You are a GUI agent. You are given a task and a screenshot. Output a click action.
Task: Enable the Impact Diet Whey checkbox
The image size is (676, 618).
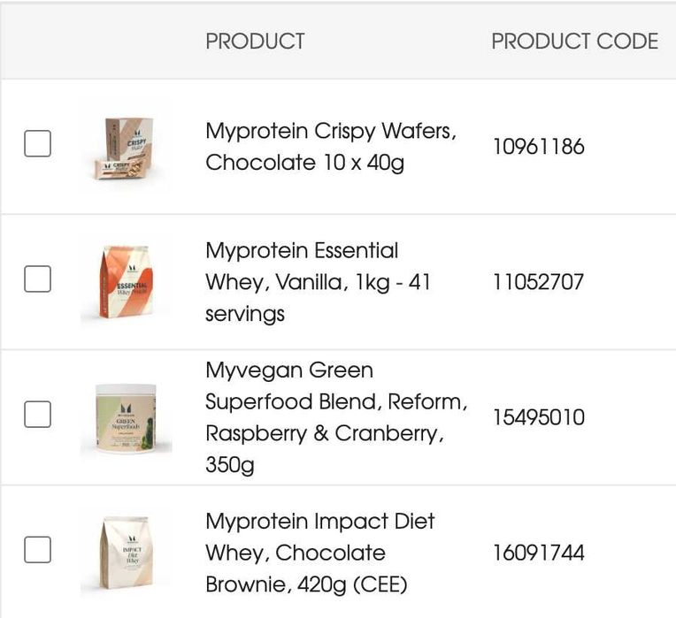pyautogui.click(x=37, y=550)
